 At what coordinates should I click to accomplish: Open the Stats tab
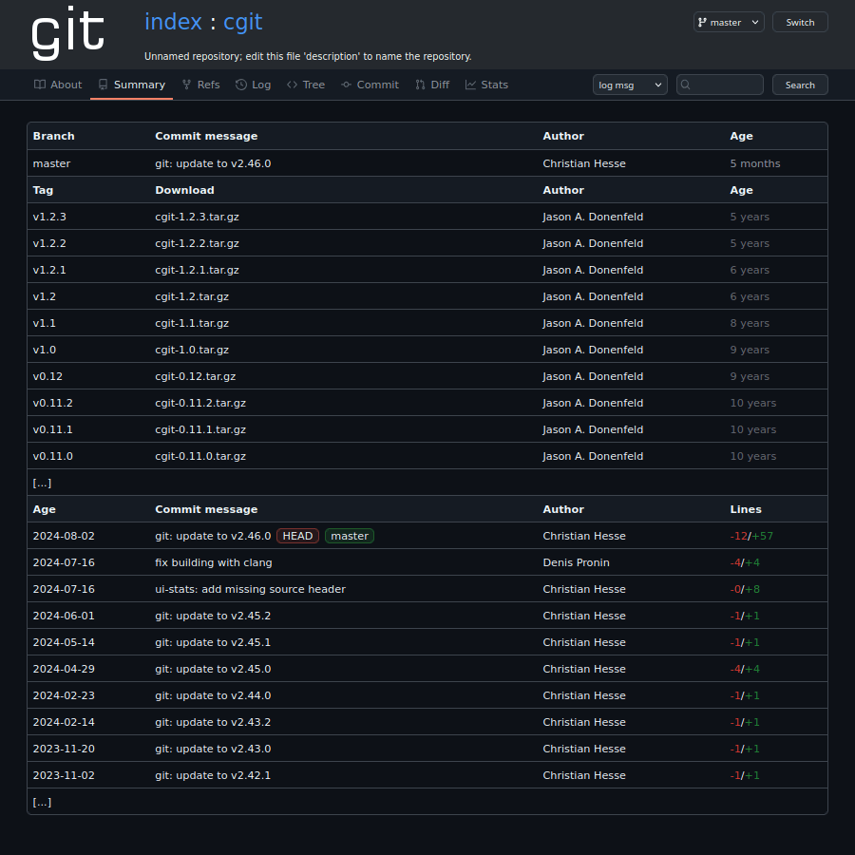pos(486,85)
